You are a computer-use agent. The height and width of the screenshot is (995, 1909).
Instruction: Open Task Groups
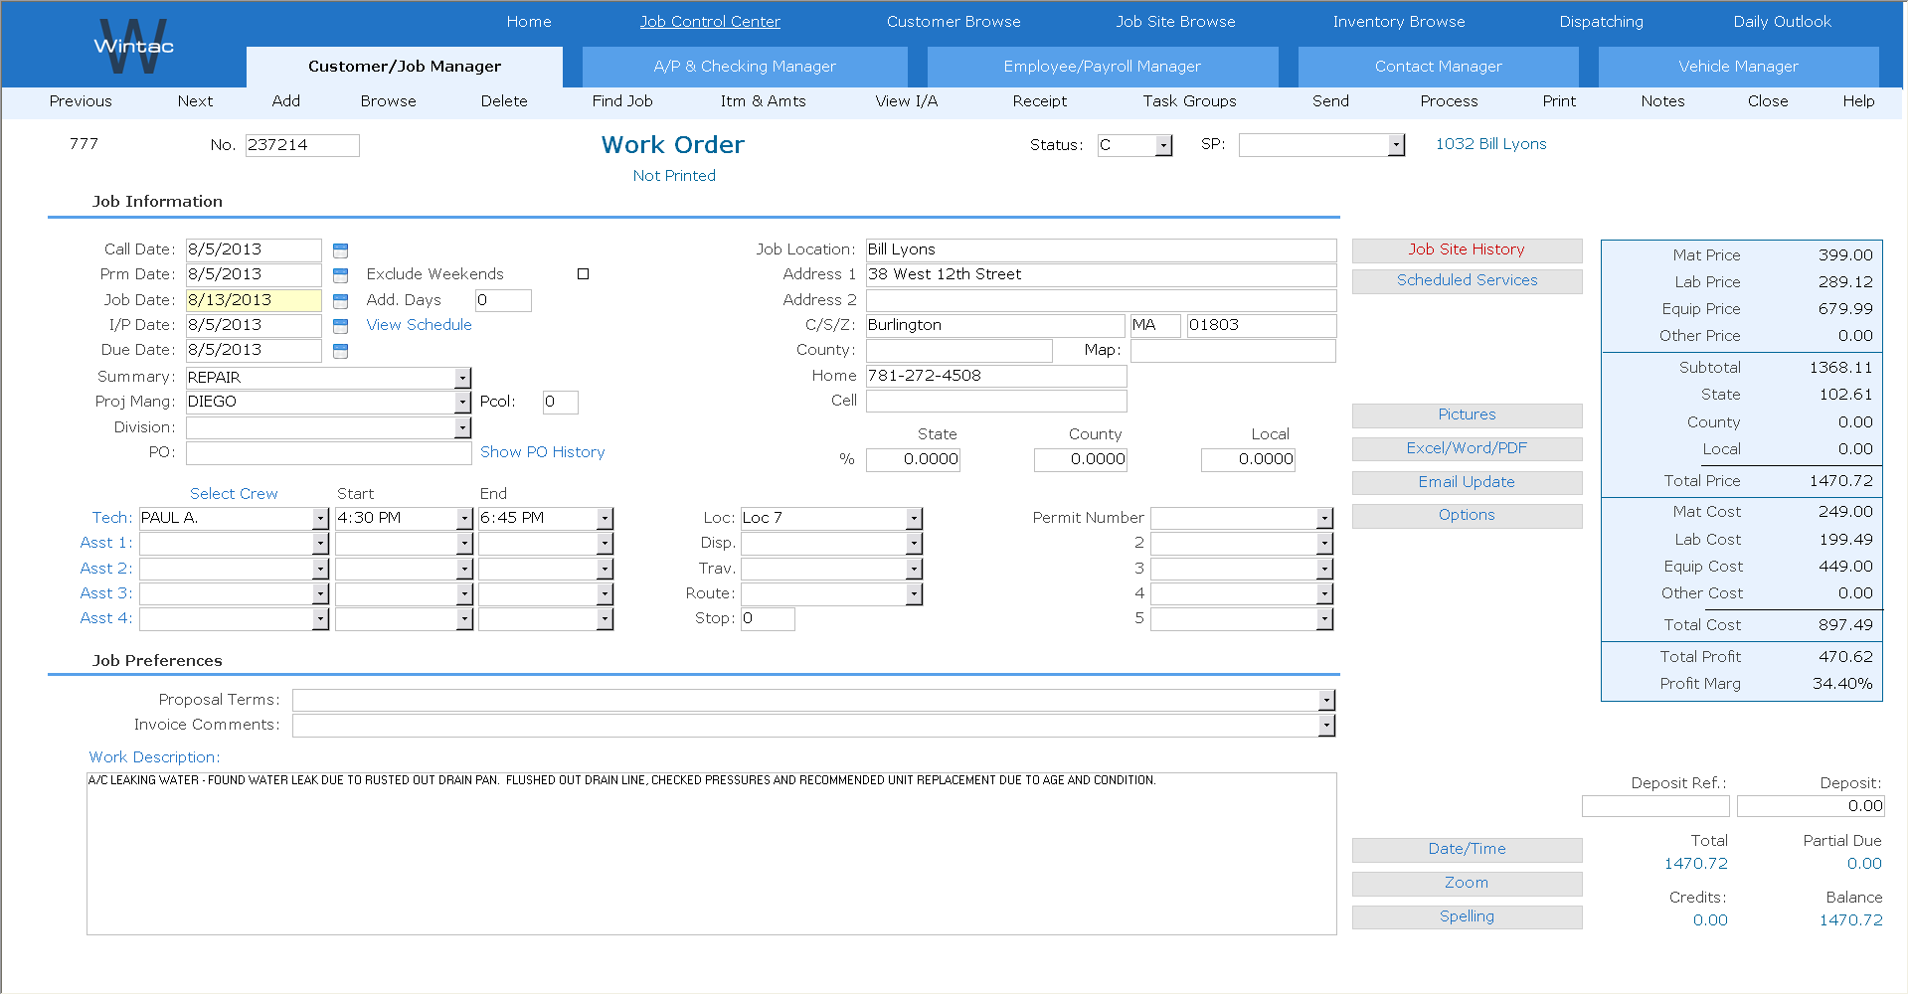[x=1189, y=101]
